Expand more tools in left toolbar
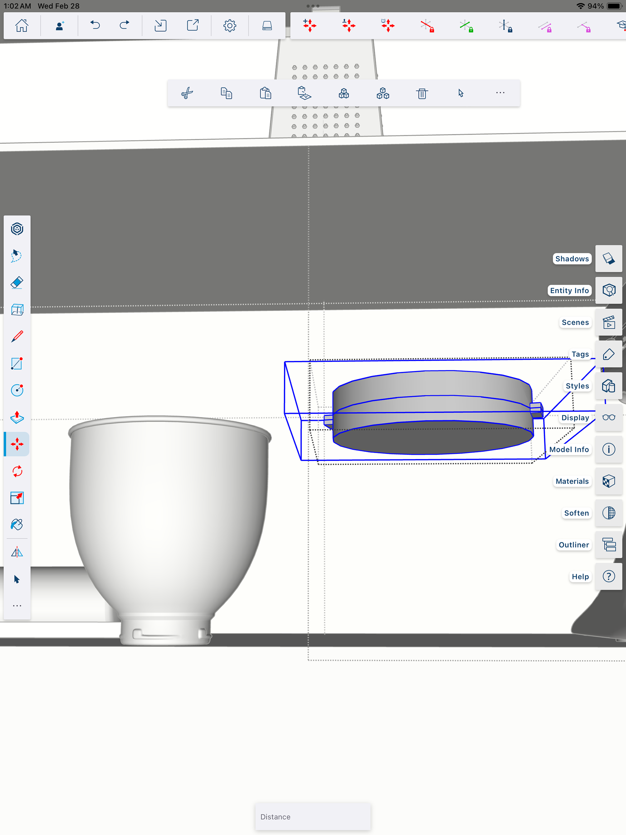This screenshot has height=835, width=626. 17,606
